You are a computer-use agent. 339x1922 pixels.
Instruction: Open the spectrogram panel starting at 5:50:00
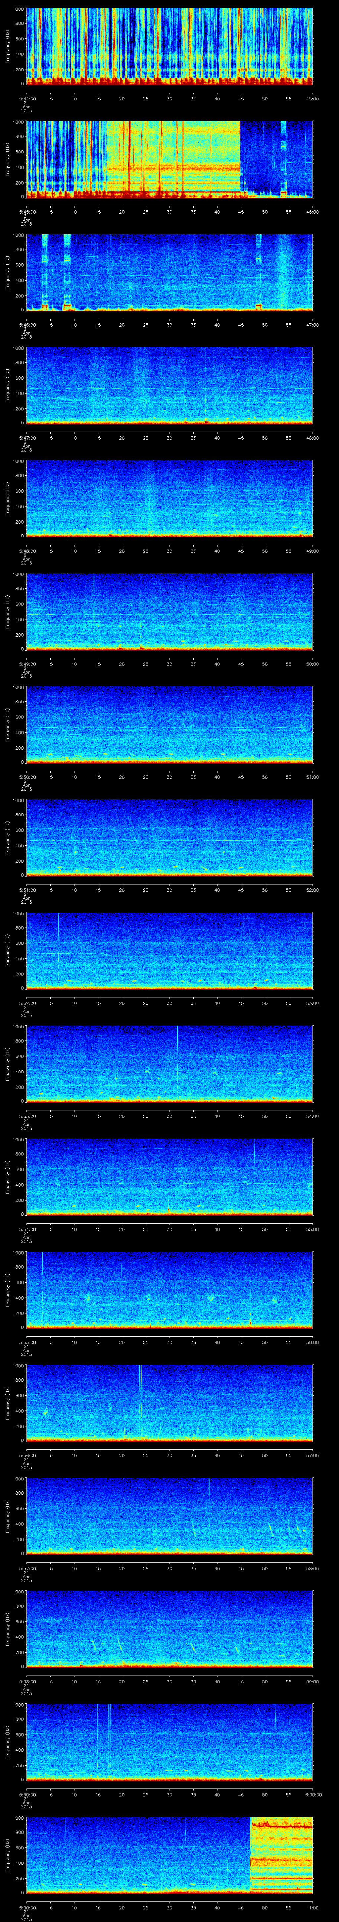tap(169, 724)
